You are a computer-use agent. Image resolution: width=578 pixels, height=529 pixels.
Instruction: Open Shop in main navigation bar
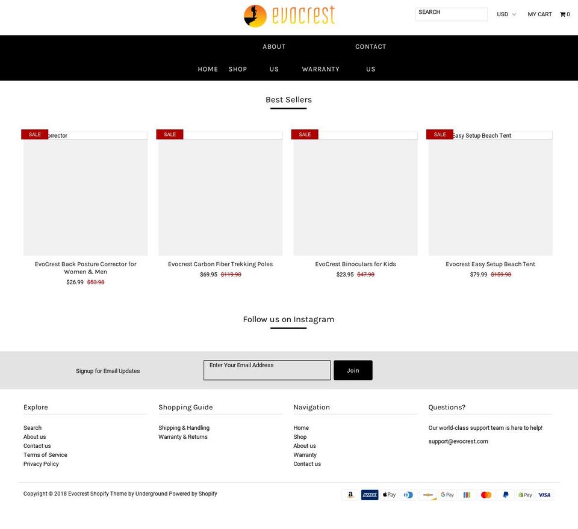(238, 69)
